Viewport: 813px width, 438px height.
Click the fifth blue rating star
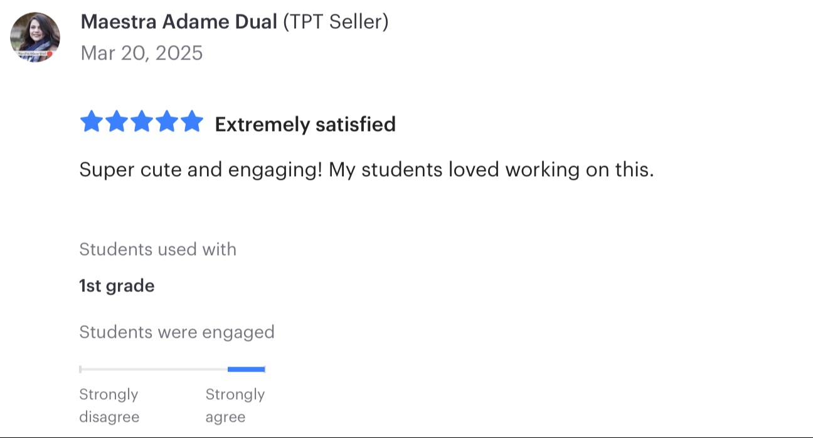(x=192, y=122)
